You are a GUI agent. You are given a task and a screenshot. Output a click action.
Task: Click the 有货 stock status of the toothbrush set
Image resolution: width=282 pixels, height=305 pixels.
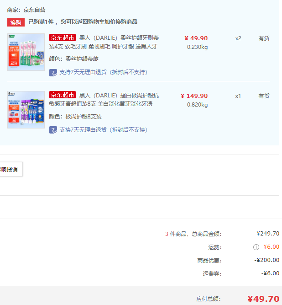264,38
